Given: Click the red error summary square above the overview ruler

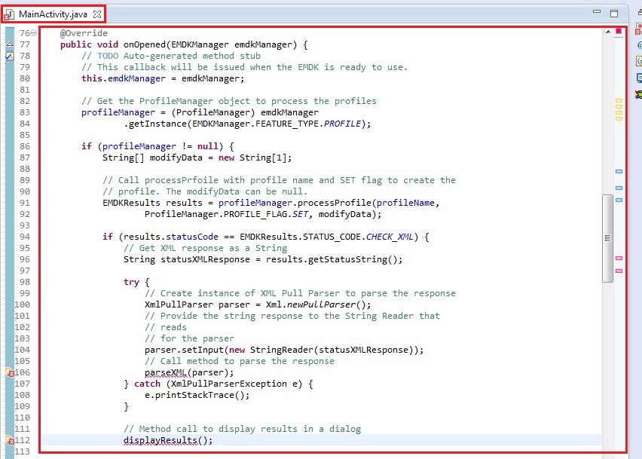Looking at the screenshot, I should pyautogui.click(x=619, y=32).
